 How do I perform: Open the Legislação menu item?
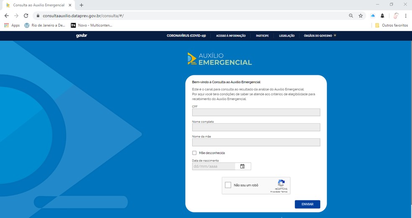click(287, 36)
